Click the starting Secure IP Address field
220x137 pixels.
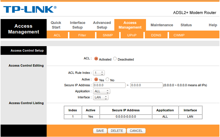(109, 85)
